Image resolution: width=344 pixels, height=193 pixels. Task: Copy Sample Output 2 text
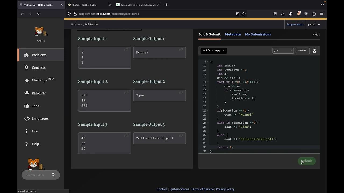click(181, 93)
